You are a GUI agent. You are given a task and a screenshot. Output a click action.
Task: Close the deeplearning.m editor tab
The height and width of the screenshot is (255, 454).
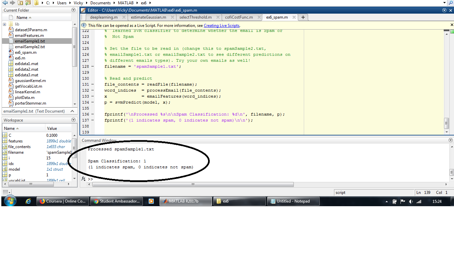coord(124,17)
